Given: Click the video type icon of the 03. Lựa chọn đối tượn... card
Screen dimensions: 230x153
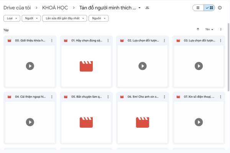Looking at the screenshot, I should pos(178,41).
